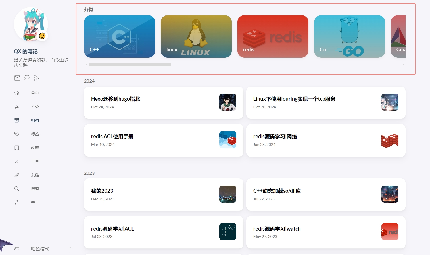Open the 友链 menu item
The width and height of the screenshot is (430, 255).
pos(35,175)
